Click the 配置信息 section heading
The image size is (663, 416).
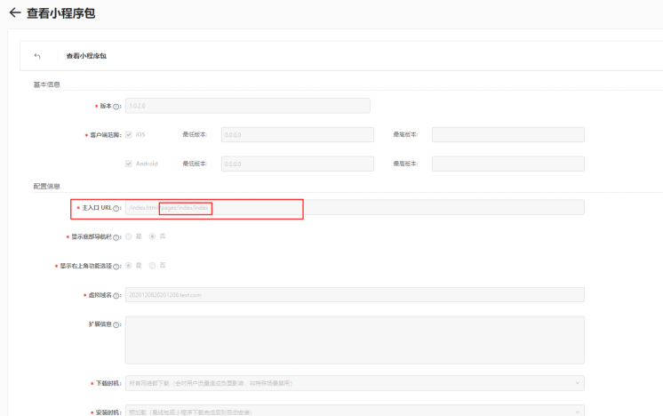point(46,187)
